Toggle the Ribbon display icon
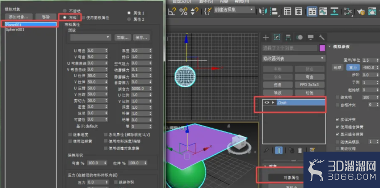Viewport: 380px width, 188px height. tap(312, 11)
